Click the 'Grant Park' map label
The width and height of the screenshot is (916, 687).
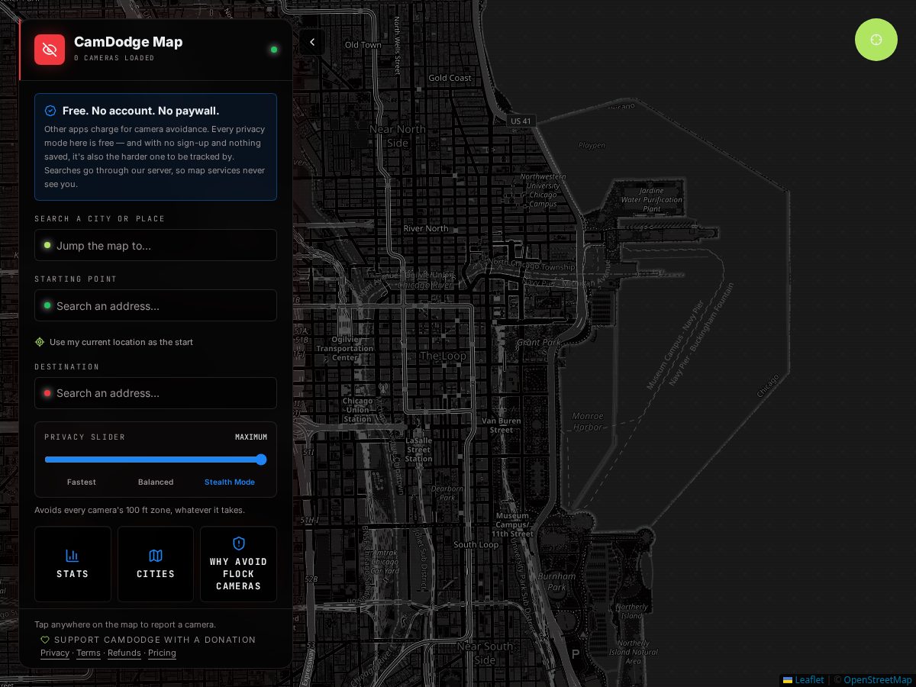(x=539, y=343)
